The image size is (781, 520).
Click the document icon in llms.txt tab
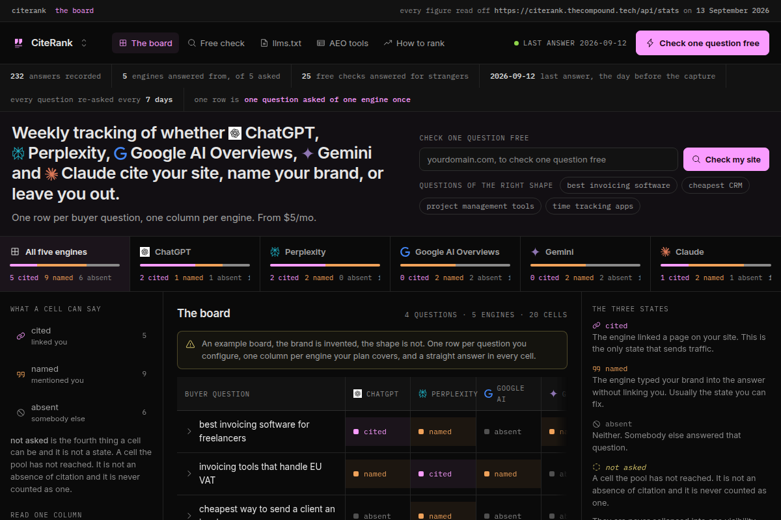tap(264, 43)
